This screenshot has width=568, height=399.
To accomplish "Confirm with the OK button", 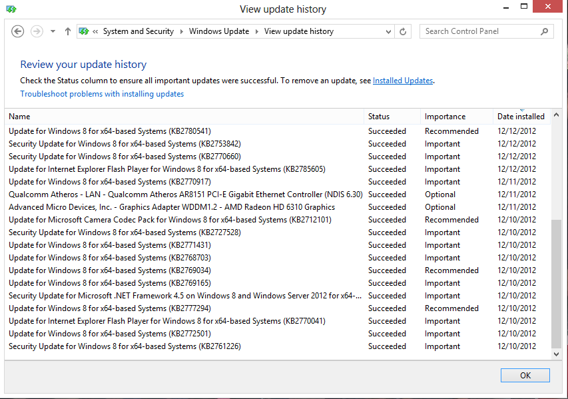I will (525, 375).
